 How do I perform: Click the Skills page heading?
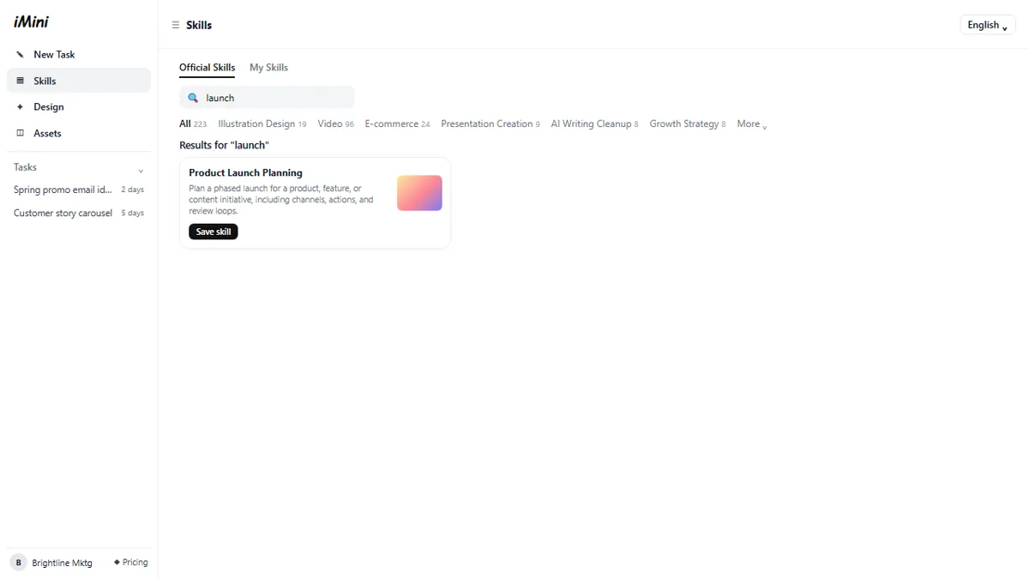pyautogui.click(x=199, y=25)
